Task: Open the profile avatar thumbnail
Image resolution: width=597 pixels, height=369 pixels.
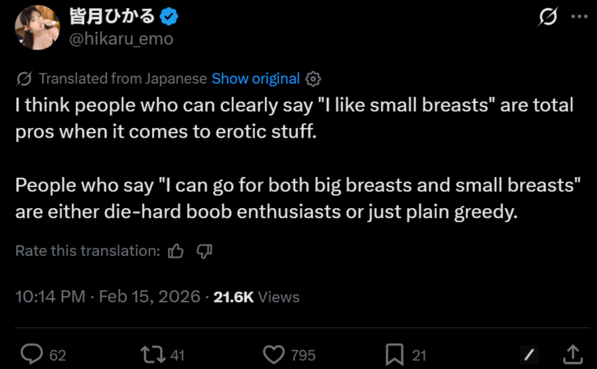Action: point(36,27)
